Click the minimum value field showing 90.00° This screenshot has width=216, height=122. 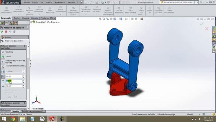coord(14,86)
